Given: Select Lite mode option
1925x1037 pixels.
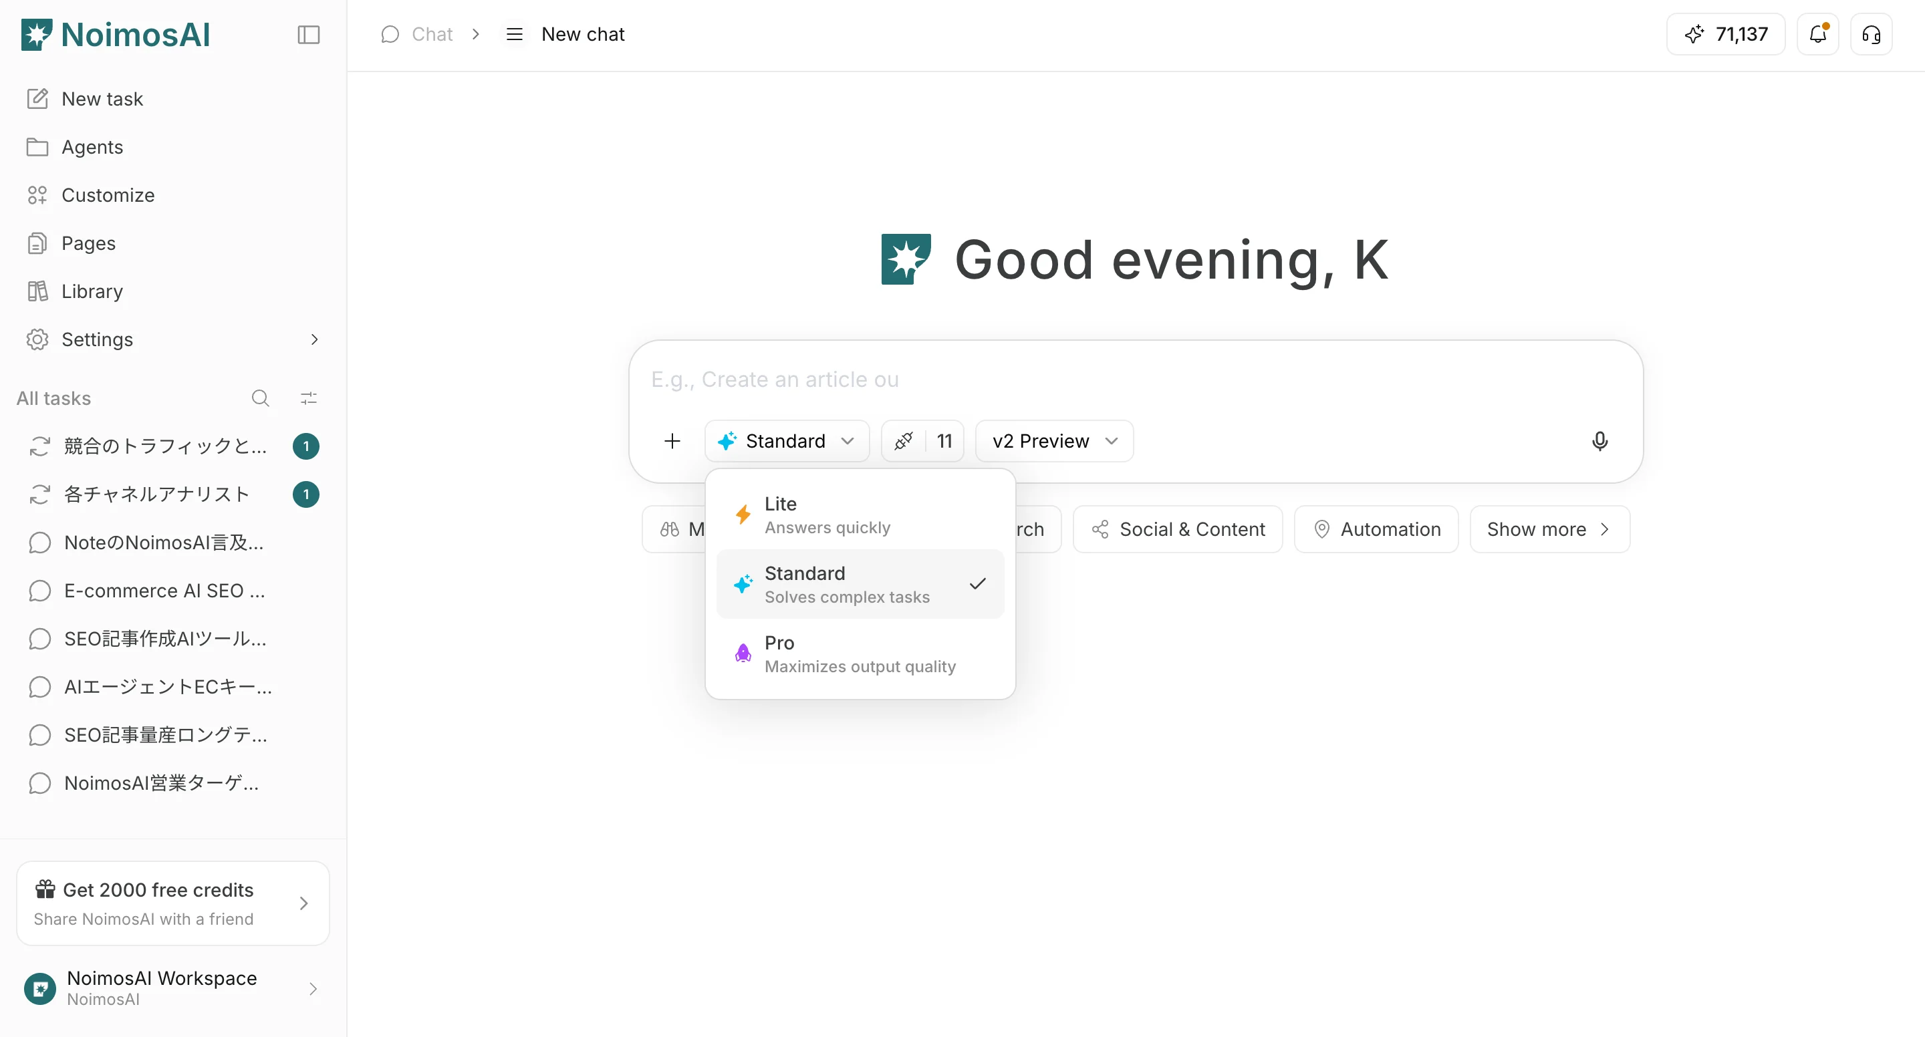Looking at the screenshot, I should [860, 514].
